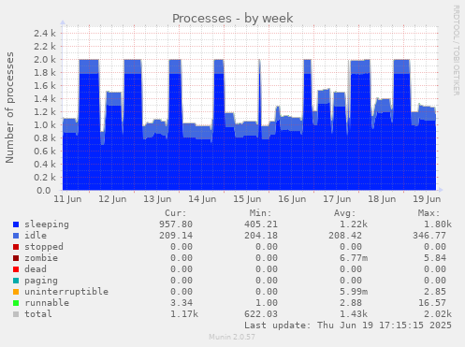
Task: Click the dead legend color swatch
Action: [16, 269]
